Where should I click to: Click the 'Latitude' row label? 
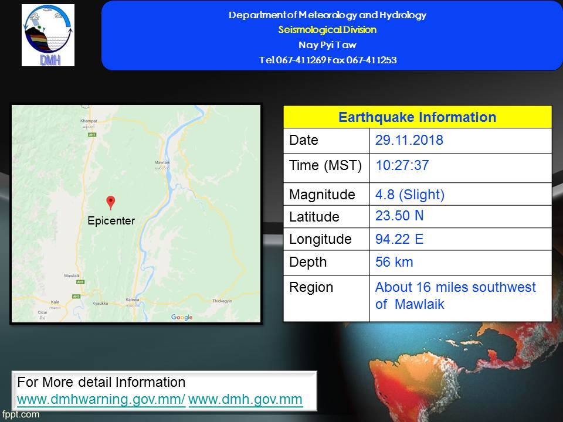[314, 217]
